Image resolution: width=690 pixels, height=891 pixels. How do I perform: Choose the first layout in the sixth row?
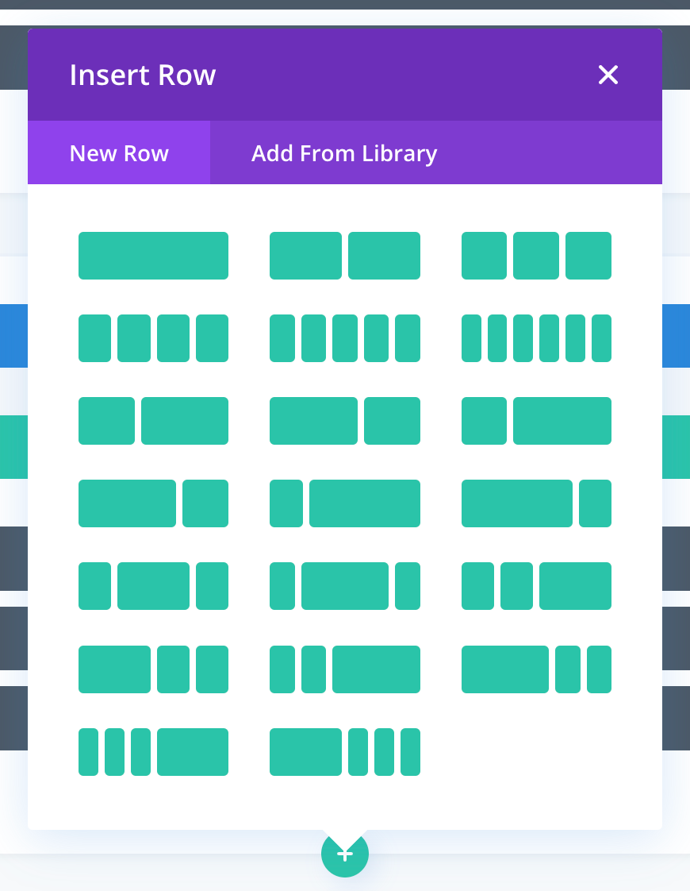(153, 669)
